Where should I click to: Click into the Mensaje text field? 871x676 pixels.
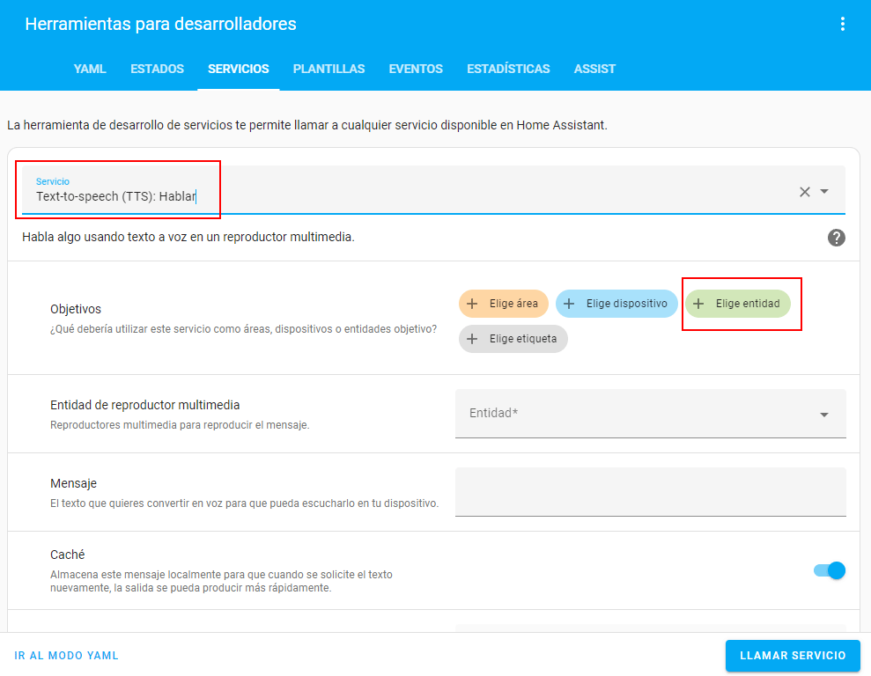pos(650,491)
